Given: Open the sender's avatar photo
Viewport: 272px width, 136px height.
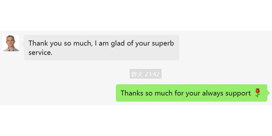Looking at the screenshot, I should point(11,43).
